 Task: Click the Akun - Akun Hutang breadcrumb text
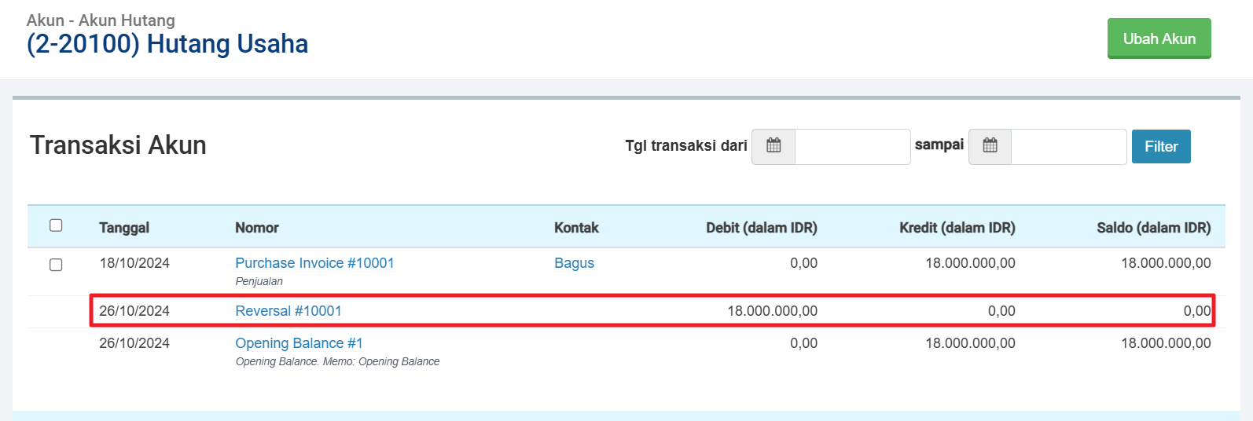coord(101,20)
